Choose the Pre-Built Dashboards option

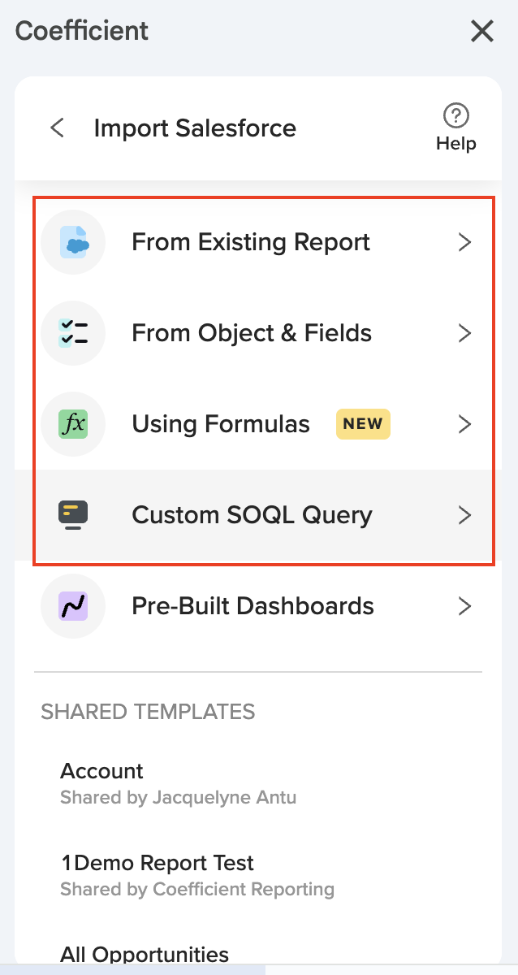point(253,606)
